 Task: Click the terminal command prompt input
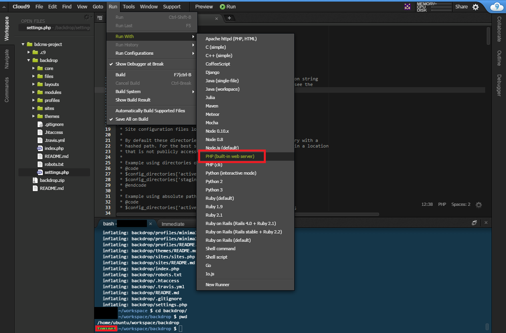181,329
